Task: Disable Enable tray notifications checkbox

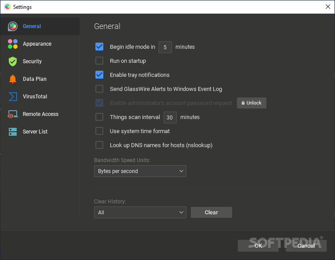Action: tap(99, 75)
